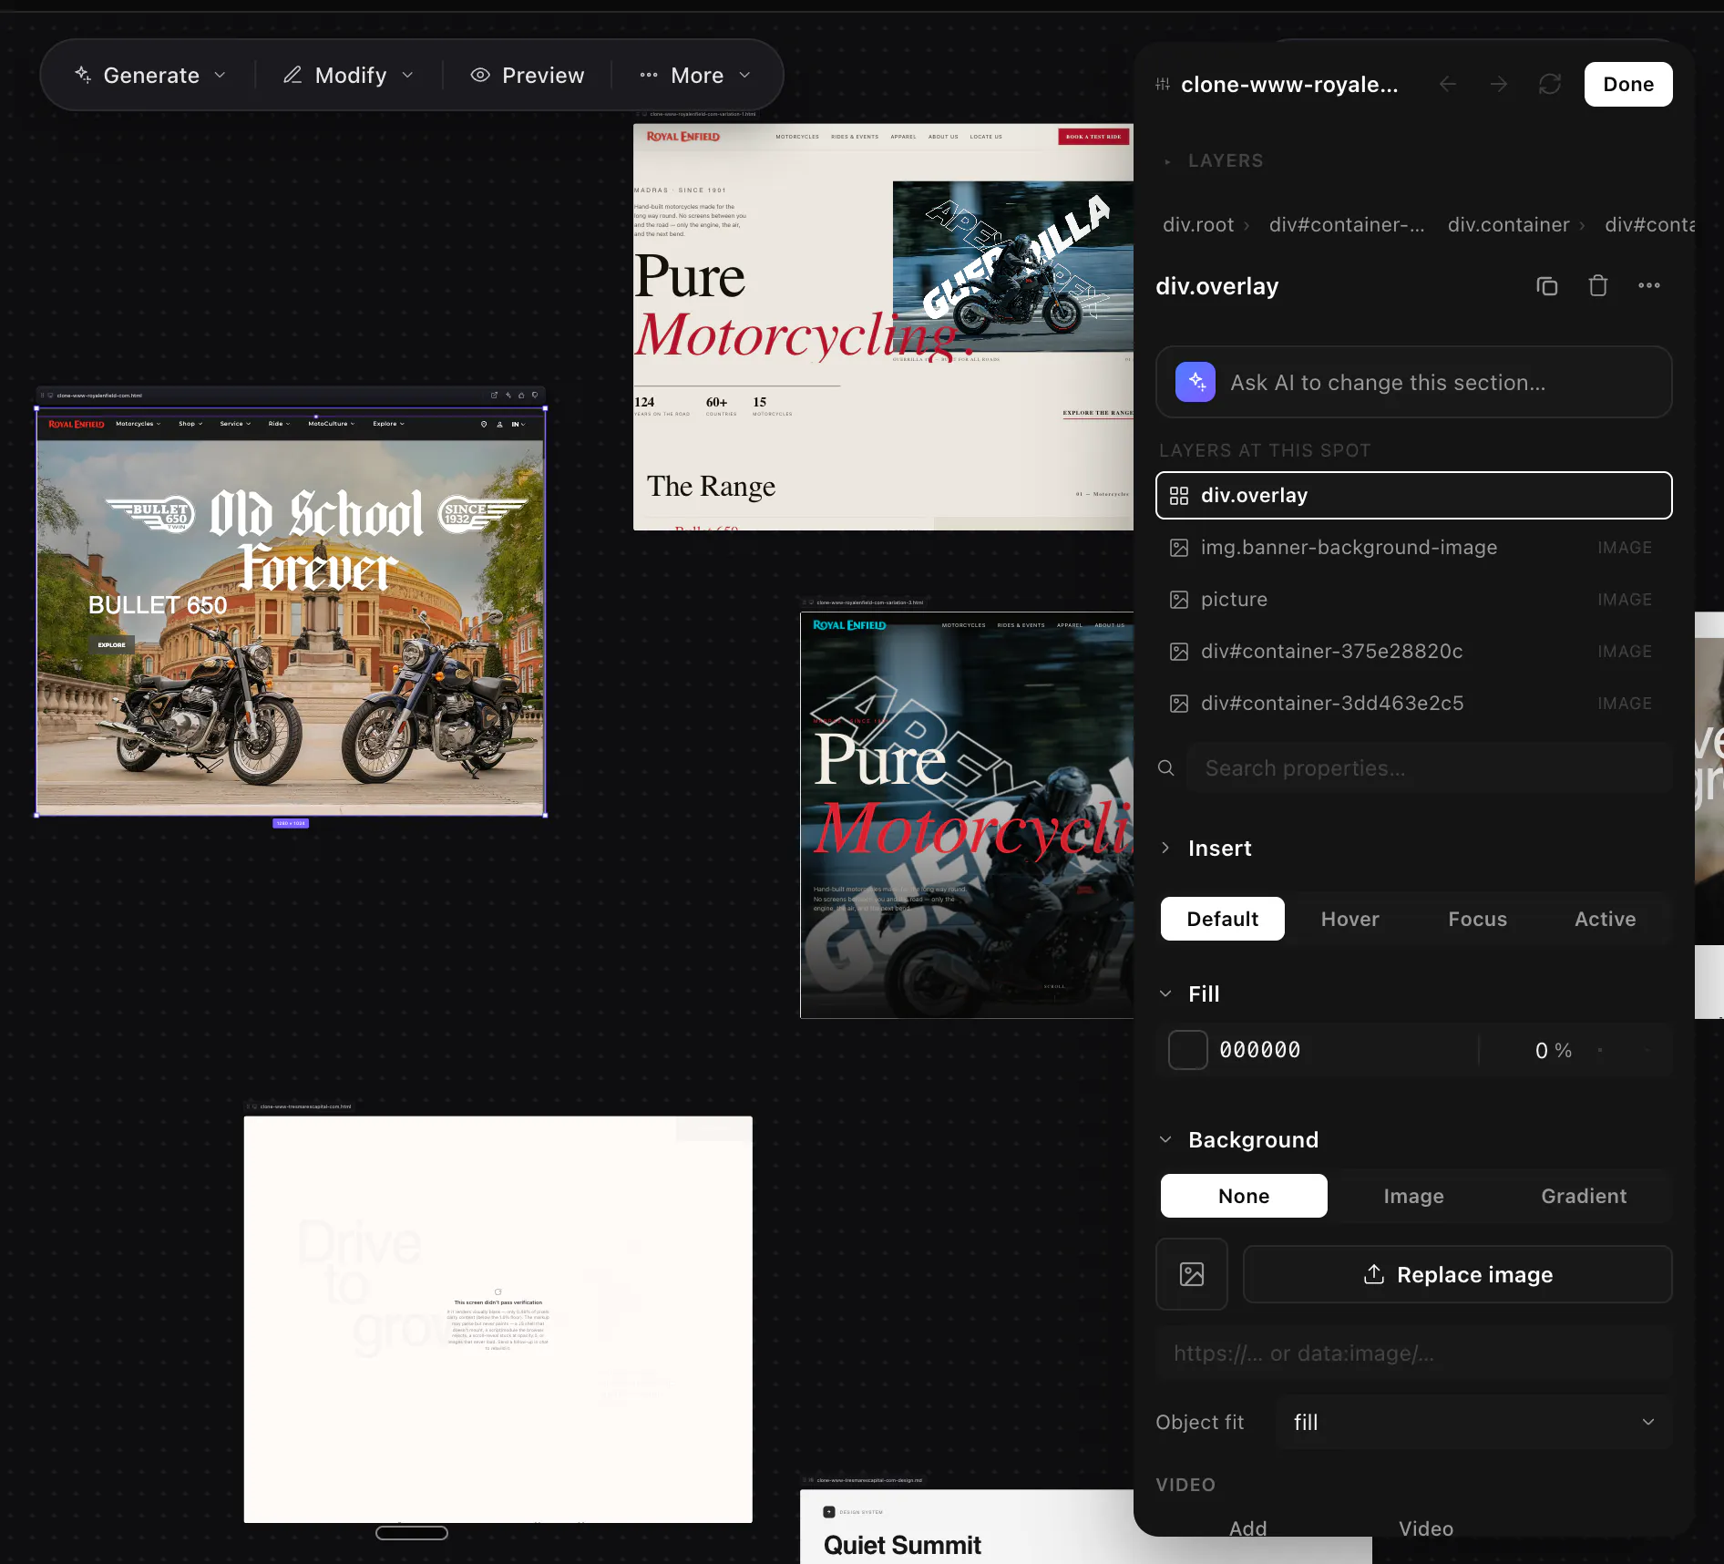
Task: Click Add in the VIDEO section
Action: (x=1247, y=1528)
